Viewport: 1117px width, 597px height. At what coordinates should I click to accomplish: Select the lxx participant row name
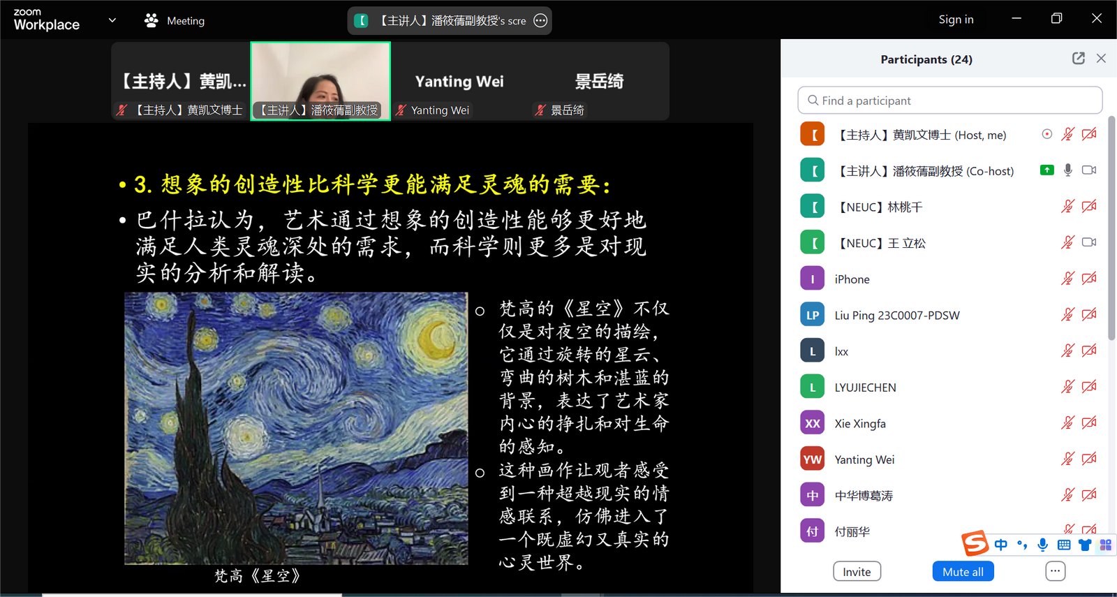coord(841,351)
